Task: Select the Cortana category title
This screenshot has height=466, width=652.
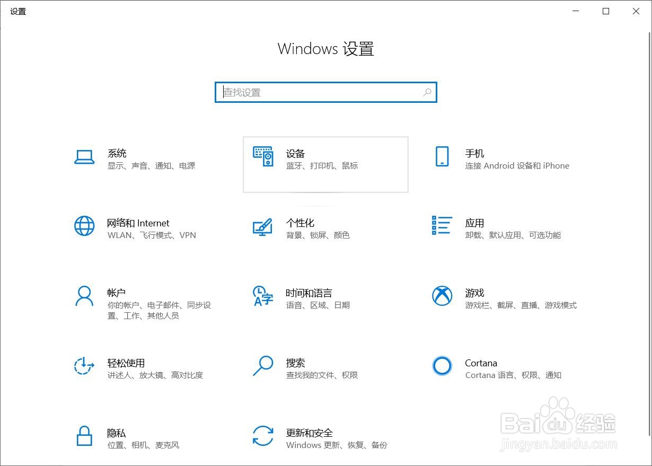Action: (481, 363)
